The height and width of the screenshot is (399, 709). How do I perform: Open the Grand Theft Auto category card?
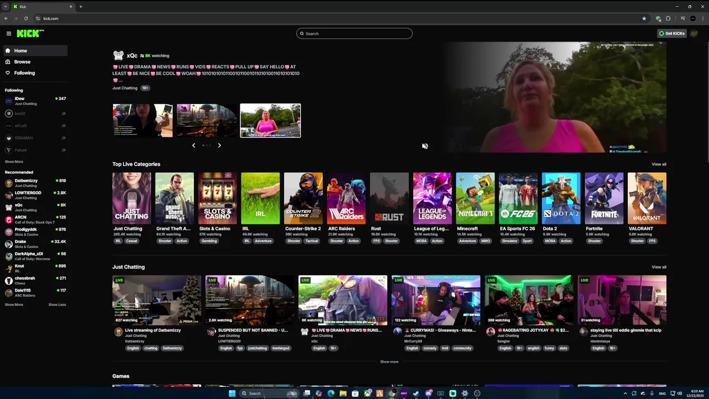174,198
